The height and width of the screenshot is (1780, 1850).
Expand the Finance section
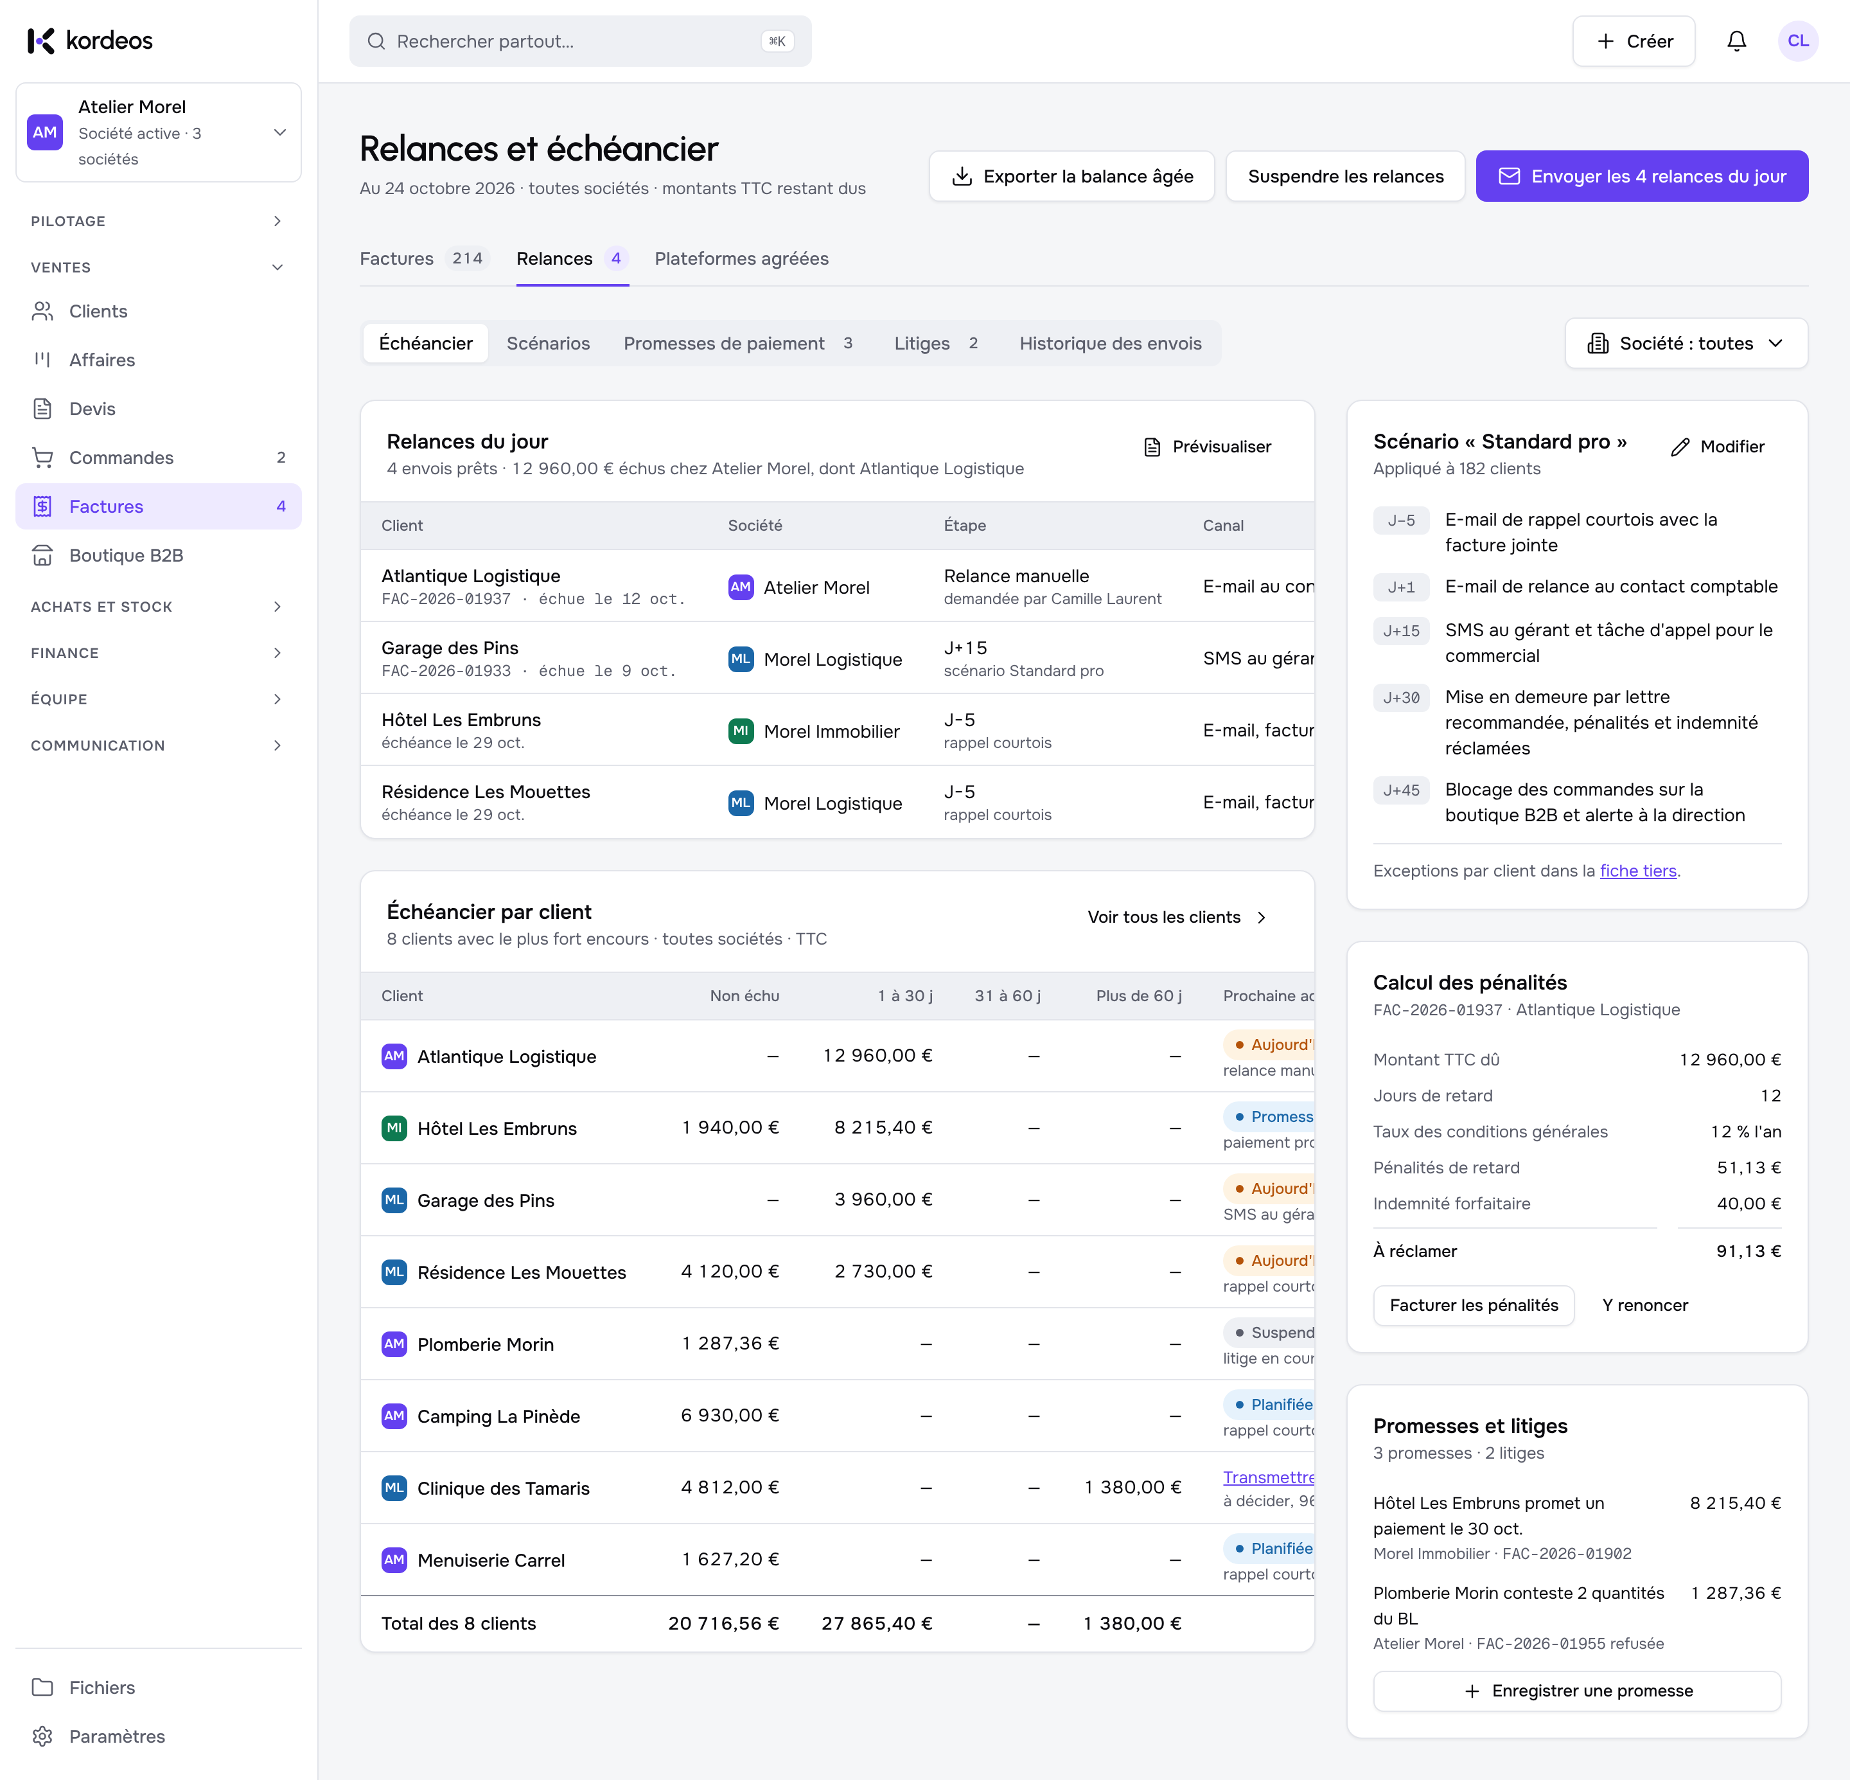159,652
